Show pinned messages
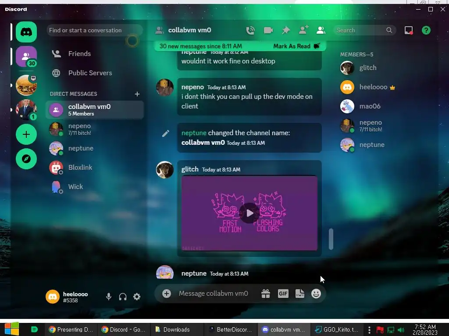449x336 pixels. tap(286, 30)
